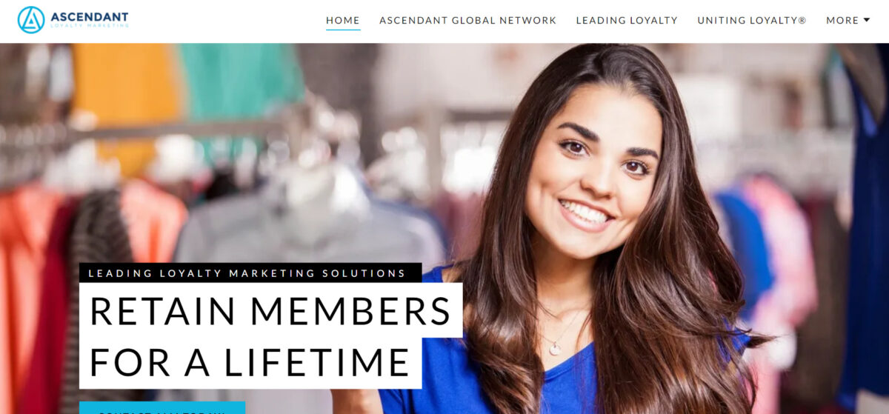Click the blue contact button below headline
The image size is (889, 414).
(162, 408)
